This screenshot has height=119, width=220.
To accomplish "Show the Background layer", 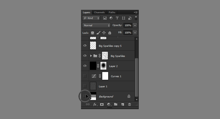I will [x=85, y=96].
